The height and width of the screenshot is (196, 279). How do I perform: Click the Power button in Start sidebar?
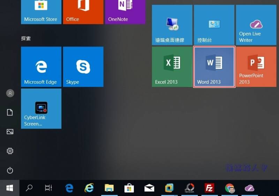coord(10,170)
